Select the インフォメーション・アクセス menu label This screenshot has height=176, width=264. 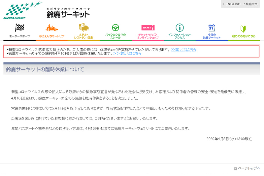tap(180, 36)
